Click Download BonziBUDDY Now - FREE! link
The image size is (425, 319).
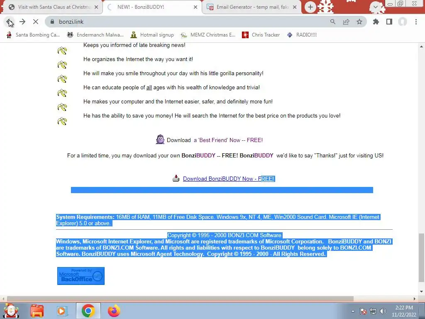229,179
